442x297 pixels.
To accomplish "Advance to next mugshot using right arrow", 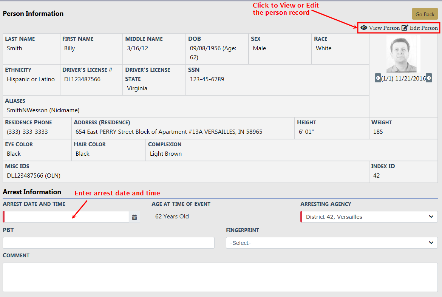I will point(429,78).
